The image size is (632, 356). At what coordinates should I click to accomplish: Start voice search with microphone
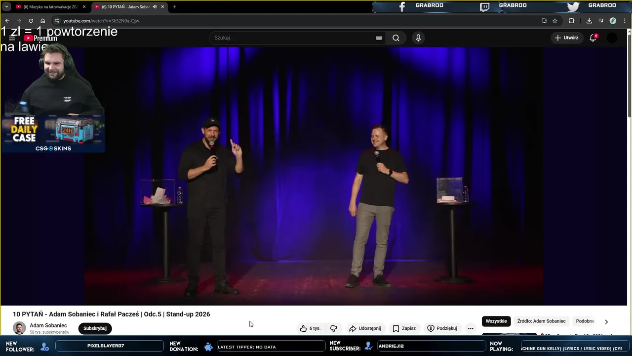[418, 38]
